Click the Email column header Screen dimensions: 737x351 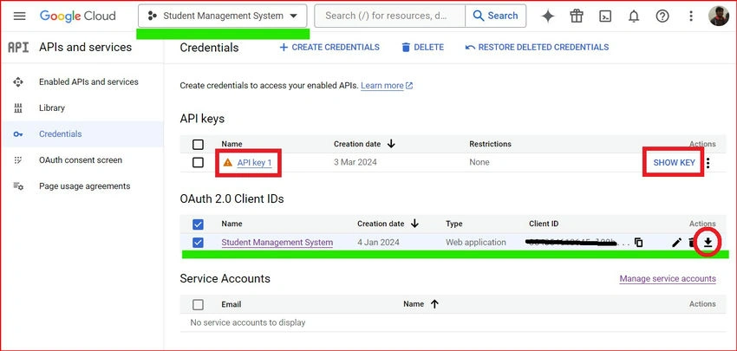pyautogui.click(x=232, y=304)
